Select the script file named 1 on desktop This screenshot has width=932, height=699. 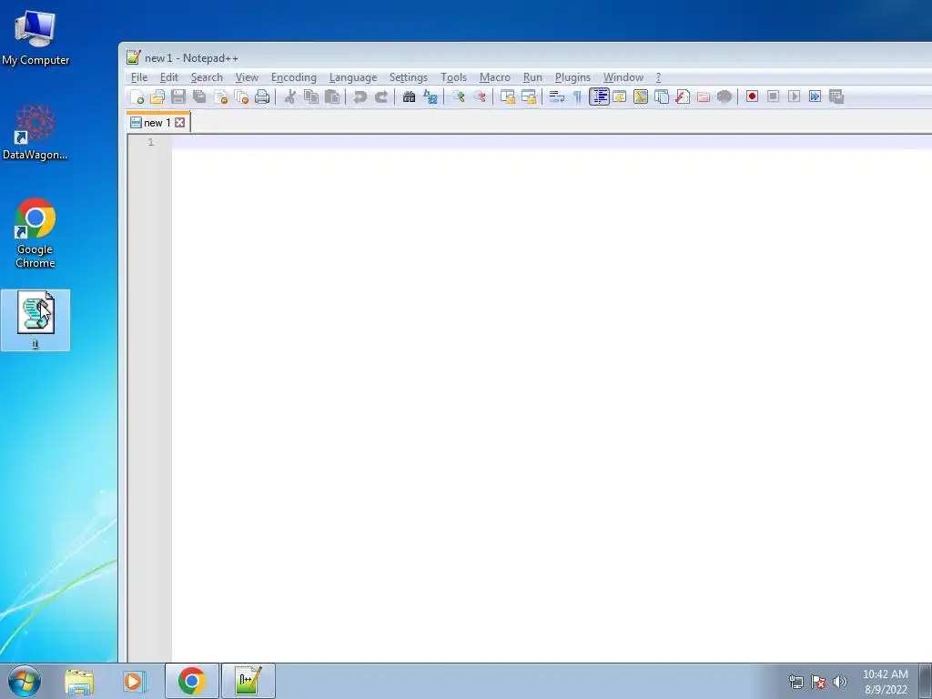35,319
